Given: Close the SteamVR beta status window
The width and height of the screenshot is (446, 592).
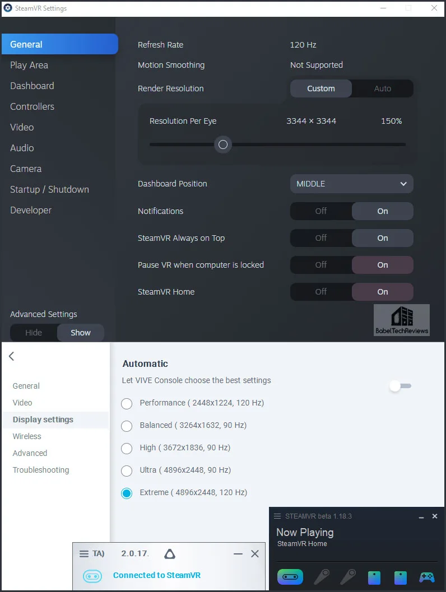Looking at the screenshot, I should (x=435, y=516).
